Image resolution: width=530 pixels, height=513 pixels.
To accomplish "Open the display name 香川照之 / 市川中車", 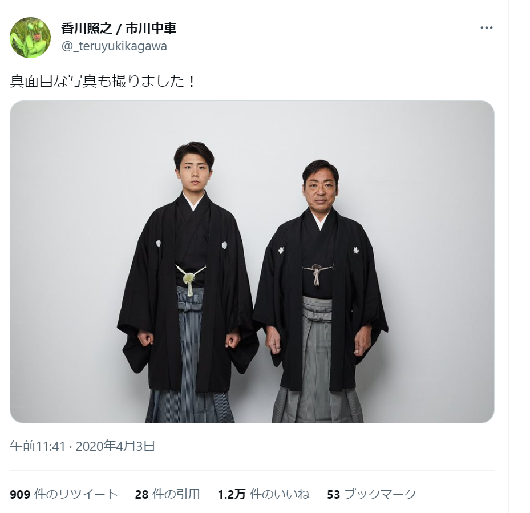I will (119, 29).
